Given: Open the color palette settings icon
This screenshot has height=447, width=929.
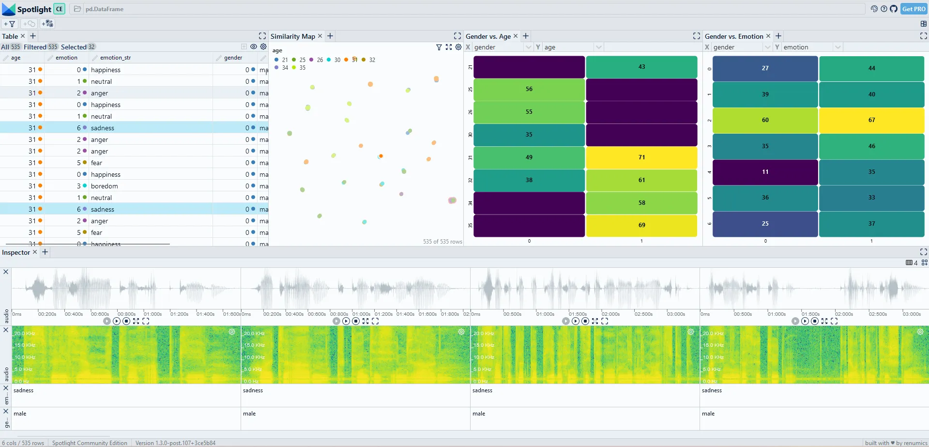Looking at the screenshot, I should pos(874,9).
